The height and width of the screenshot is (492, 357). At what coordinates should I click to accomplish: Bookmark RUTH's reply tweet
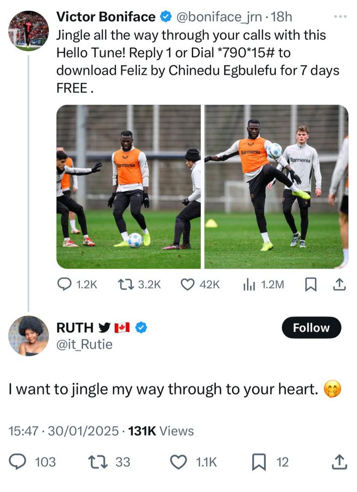point(258,461)
